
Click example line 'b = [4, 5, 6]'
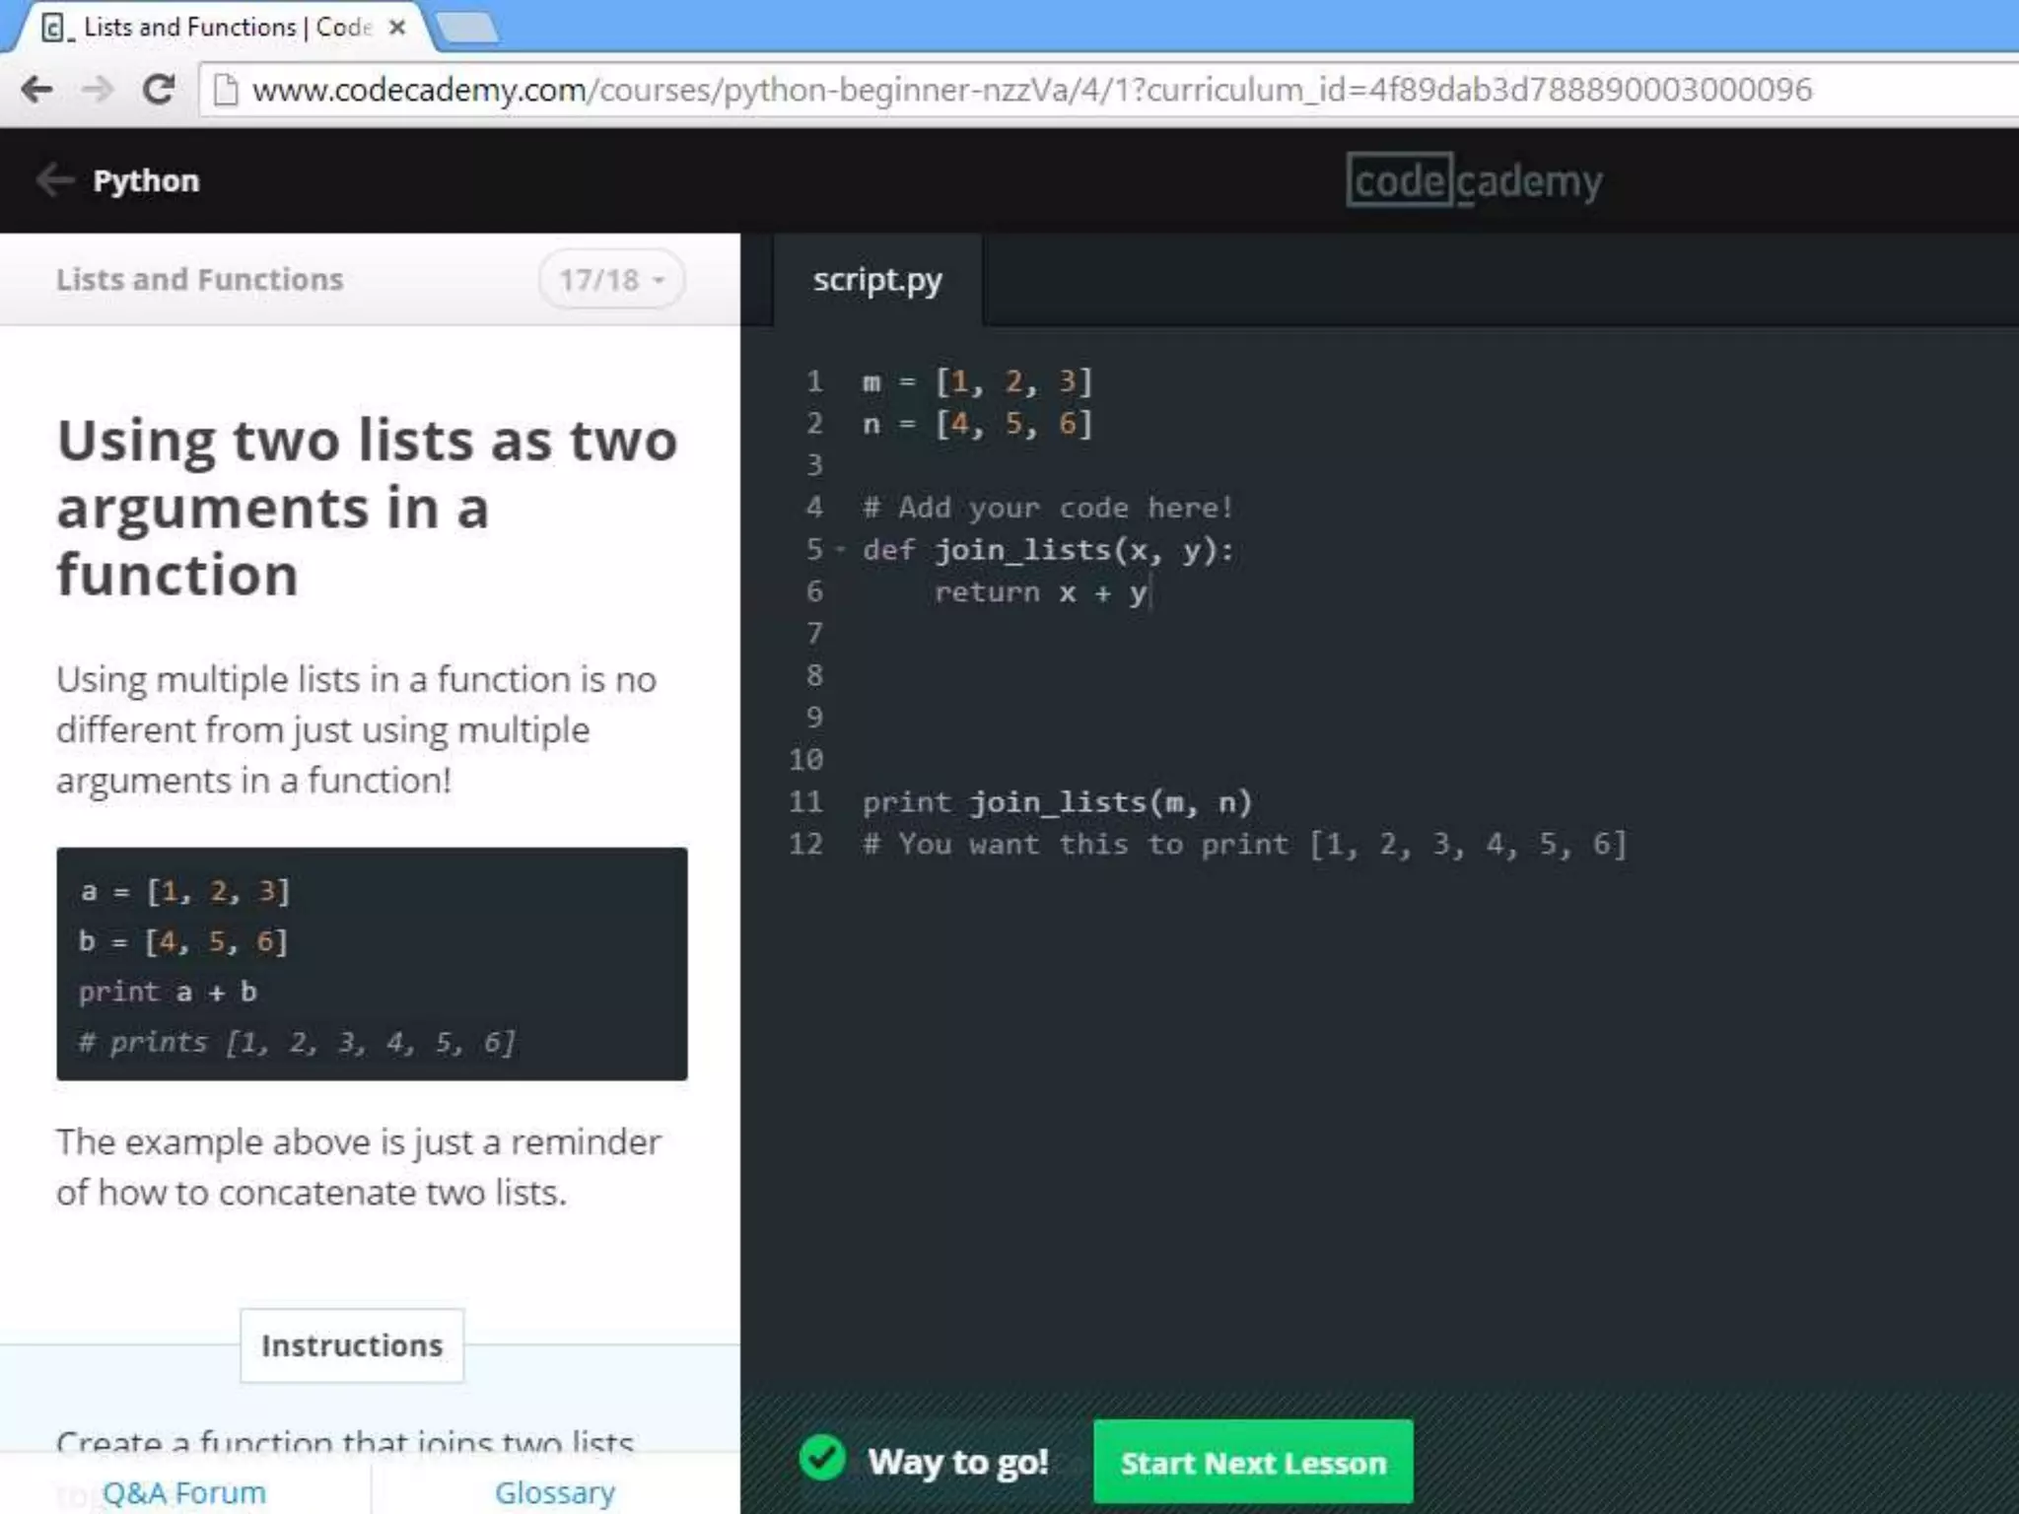click(x=183, y=942)
